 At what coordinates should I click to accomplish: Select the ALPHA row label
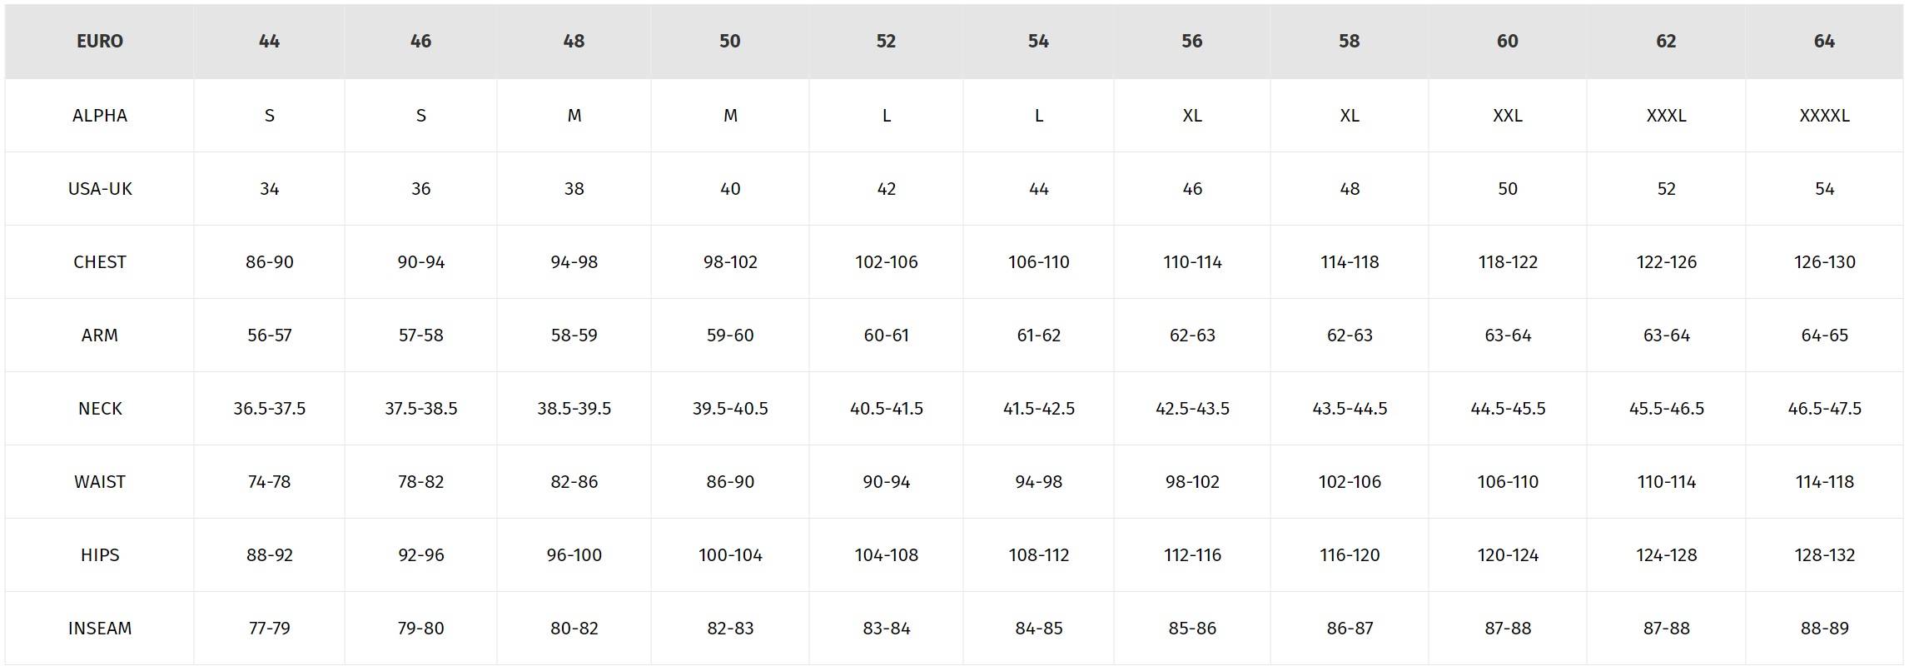[x=99, y=116]
